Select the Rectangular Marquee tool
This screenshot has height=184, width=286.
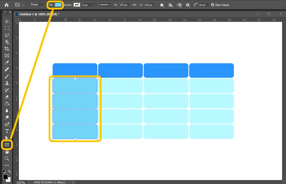(x=7, y=28)
